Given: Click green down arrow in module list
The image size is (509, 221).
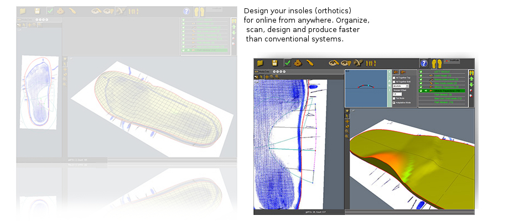Looking at the screenshot, I should [x=471, y=85].
